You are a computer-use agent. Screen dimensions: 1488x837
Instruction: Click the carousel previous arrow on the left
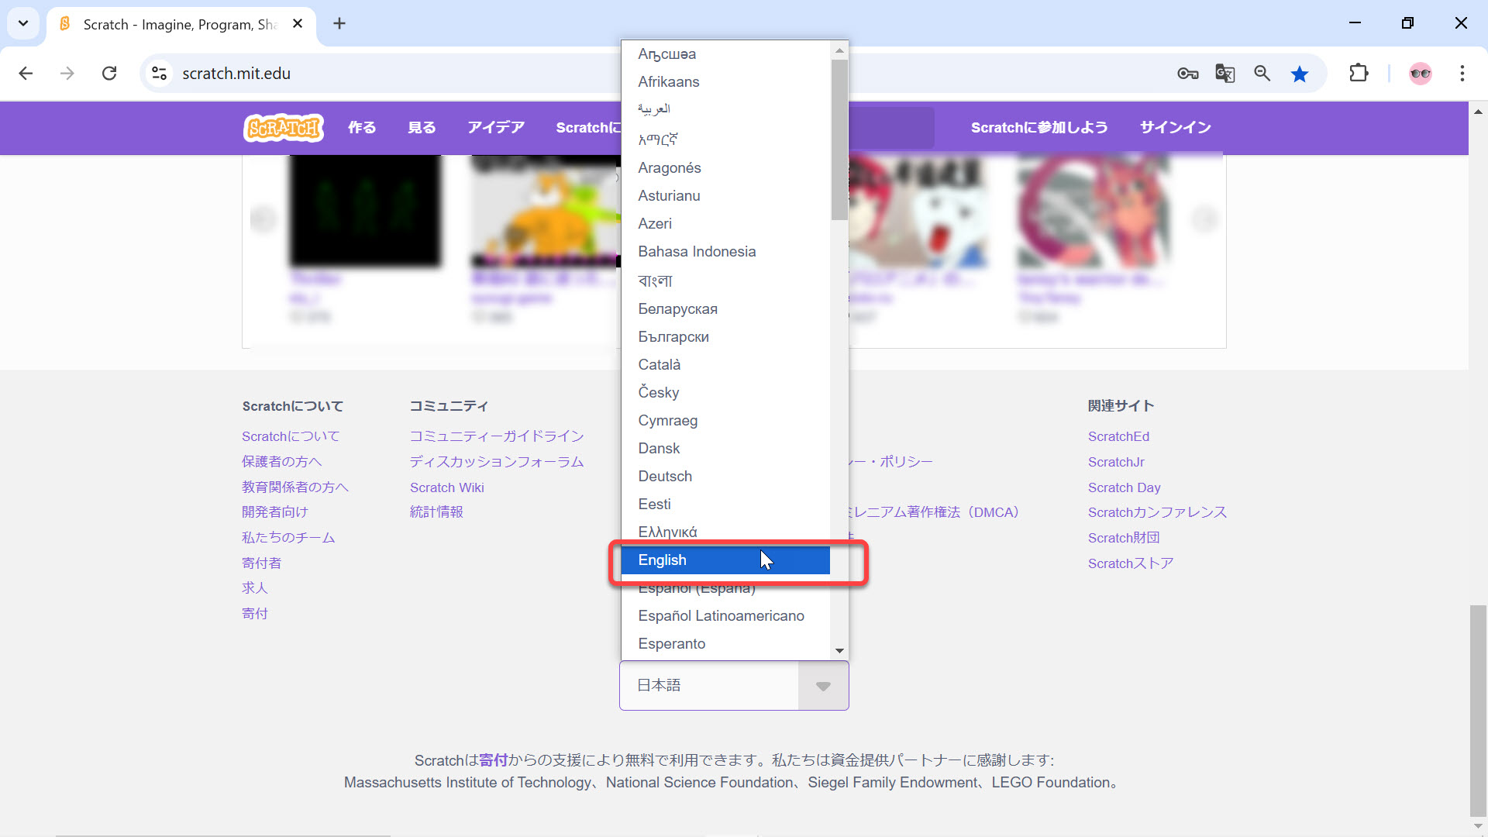[x=263, y=219]
